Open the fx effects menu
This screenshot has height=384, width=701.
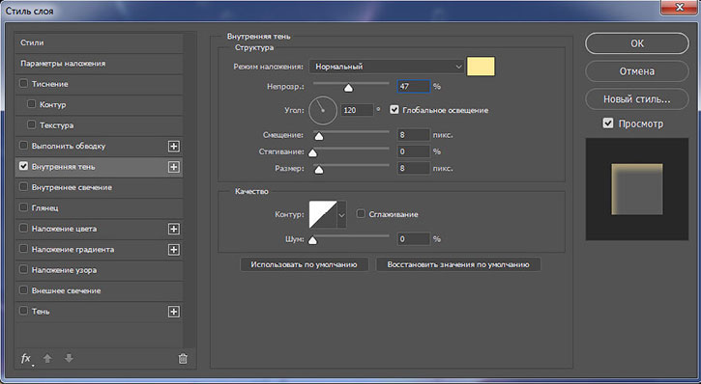pos(26,359)
